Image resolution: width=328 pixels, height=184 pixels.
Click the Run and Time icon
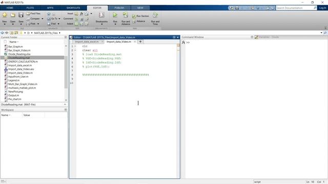(x=155, y=15)
